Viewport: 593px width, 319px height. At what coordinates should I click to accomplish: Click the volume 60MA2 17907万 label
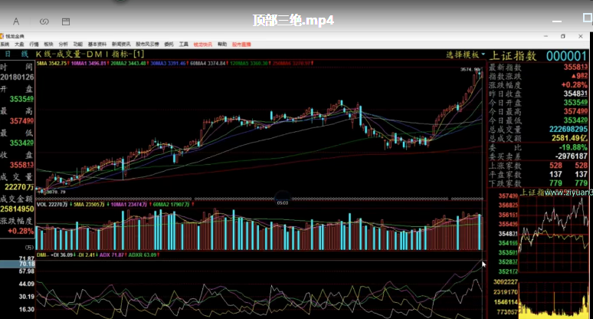pos(171,204)
